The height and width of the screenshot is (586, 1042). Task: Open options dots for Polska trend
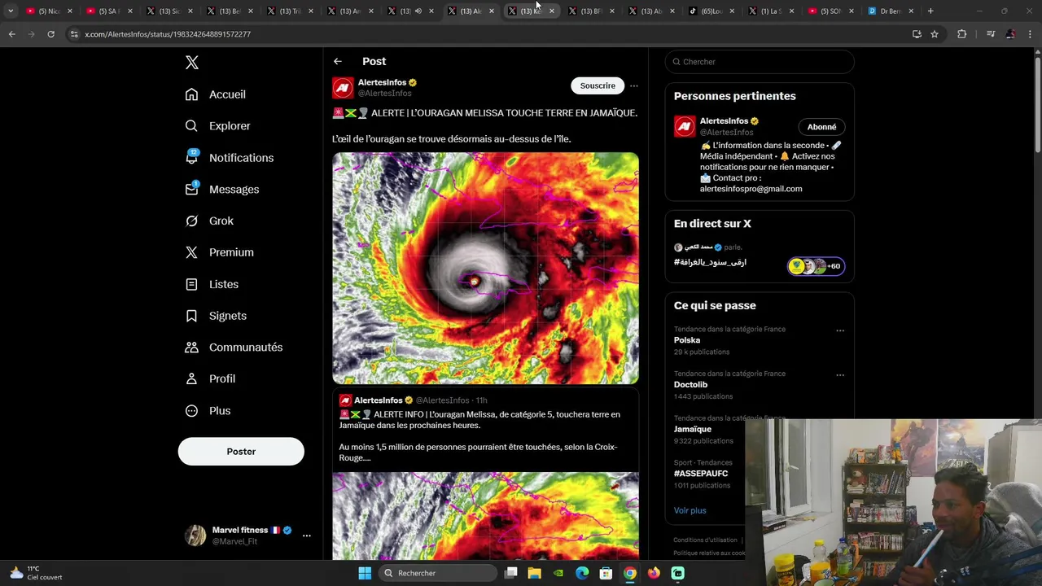click(840, 331)
